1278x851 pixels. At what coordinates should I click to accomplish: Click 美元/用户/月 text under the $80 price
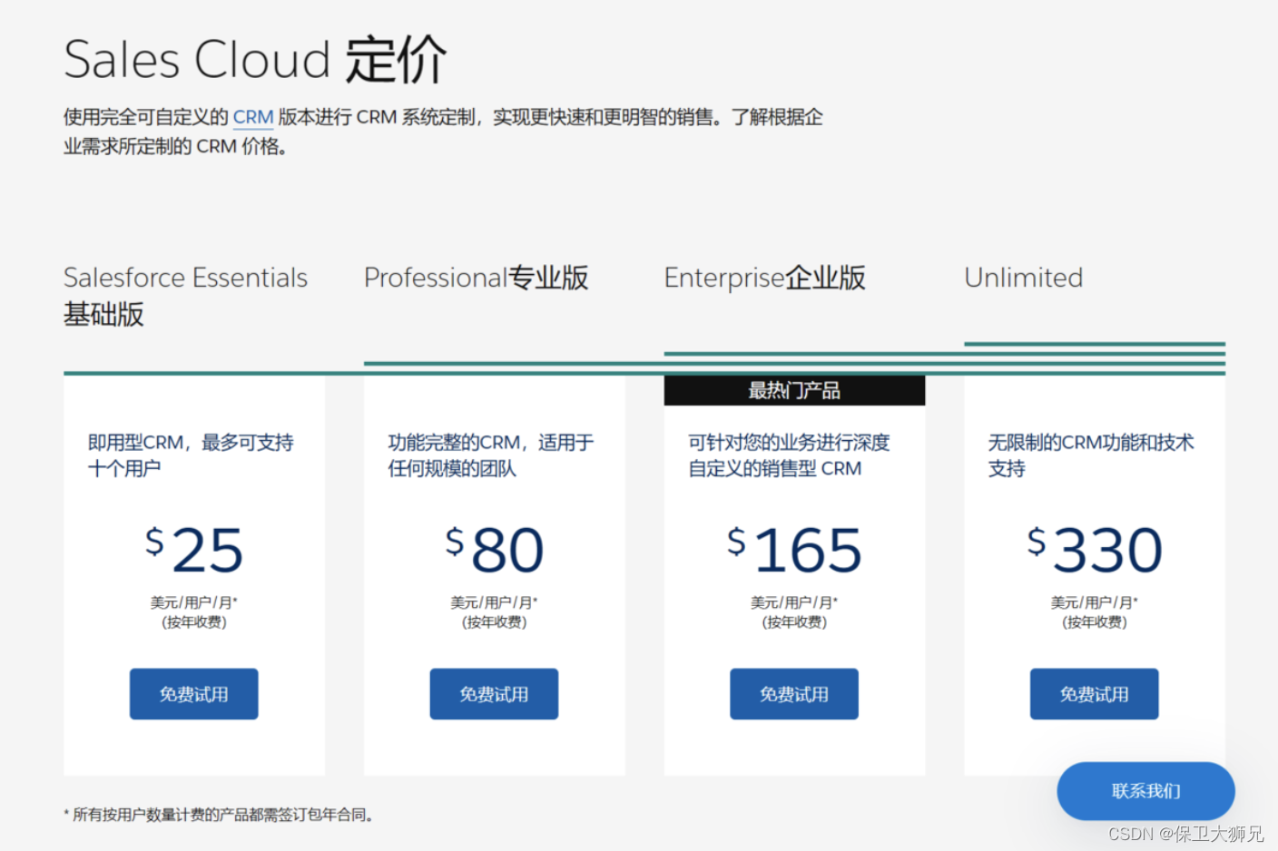(x=494, y=602)
